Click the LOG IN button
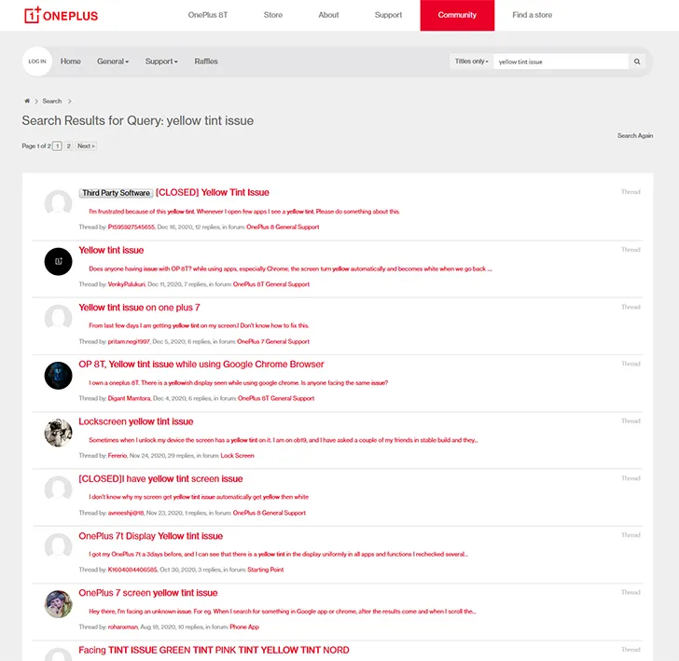679x661 pixels. 37,62
